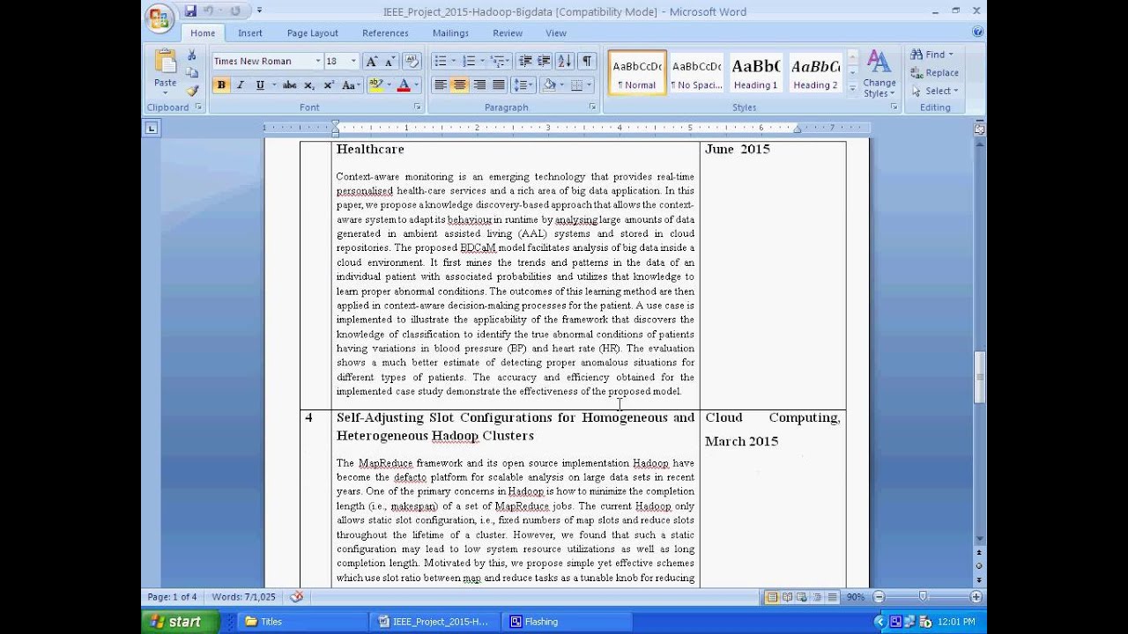Increase the paragraph indent
This screenshot has width=1128, height=634.
click(544, 62)
